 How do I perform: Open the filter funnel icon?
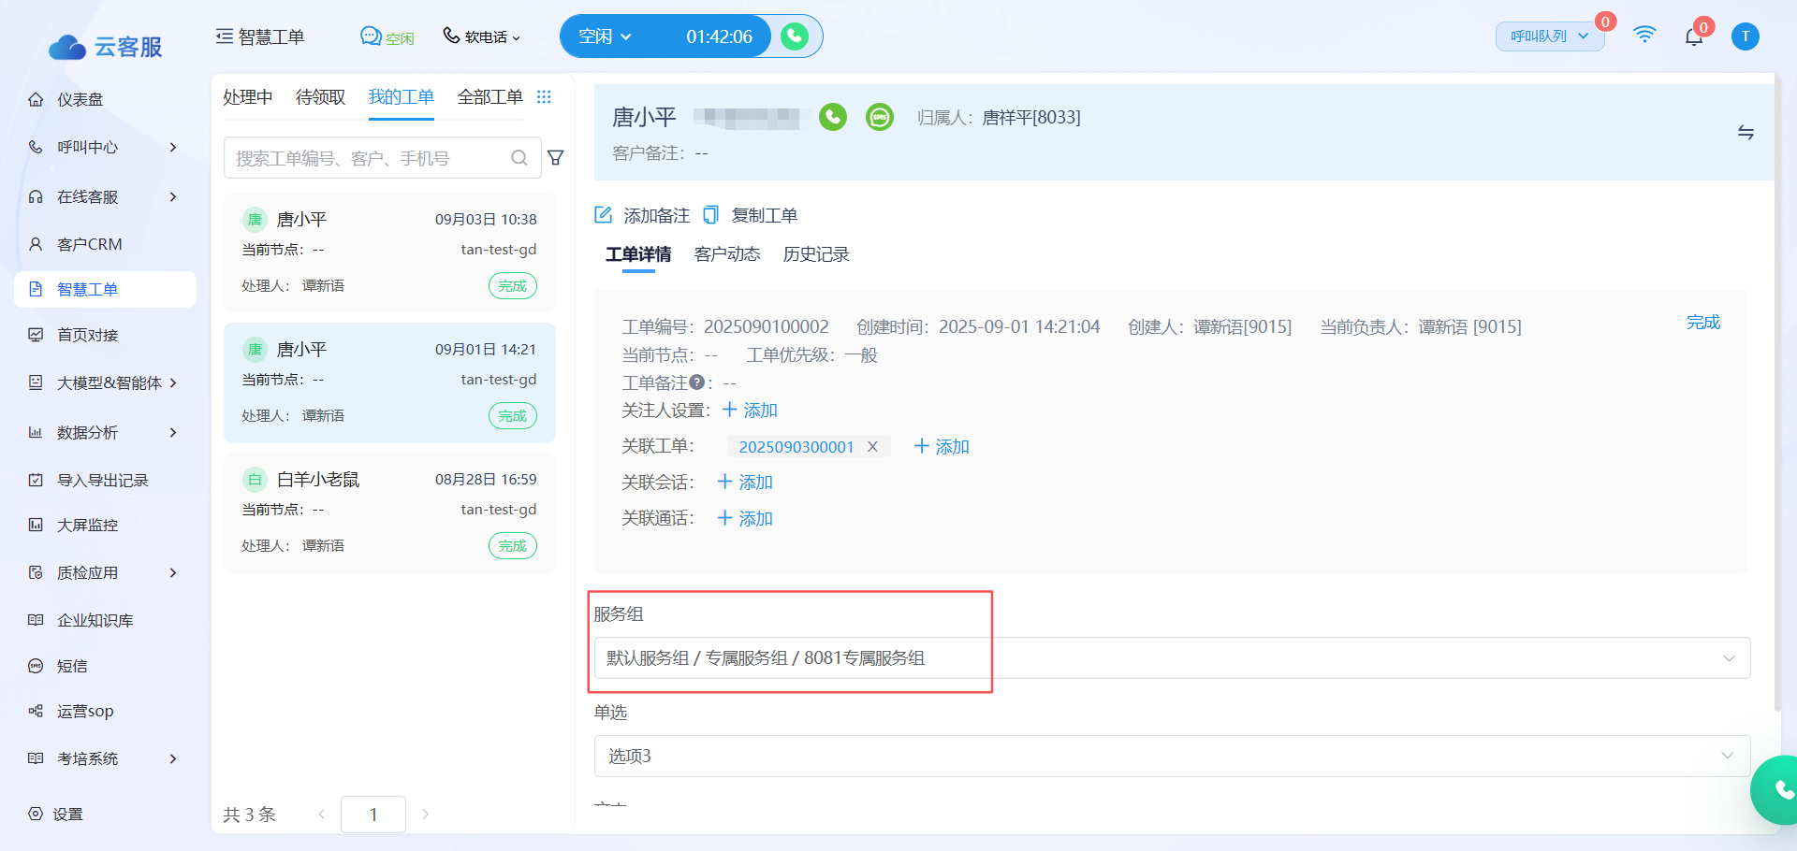click(x=556, y=158)
